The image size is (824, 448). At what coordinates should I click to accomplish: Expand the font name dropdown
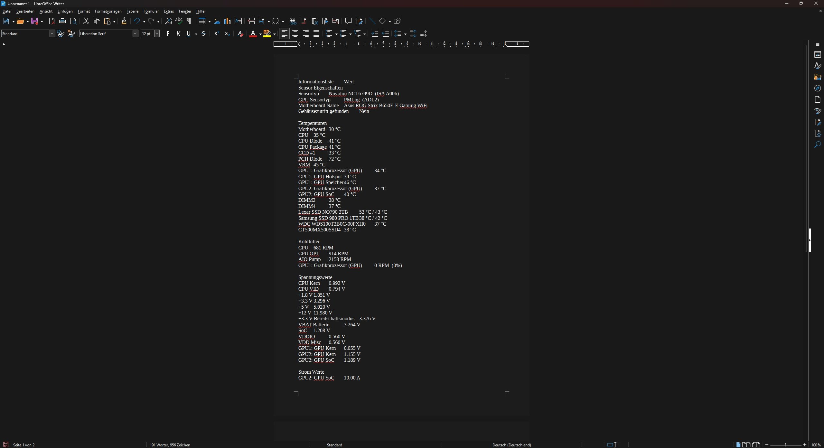click(x=135, y=34)
